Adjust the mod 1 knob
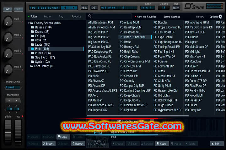Screen dimensions: 226x150 [8, 22]
